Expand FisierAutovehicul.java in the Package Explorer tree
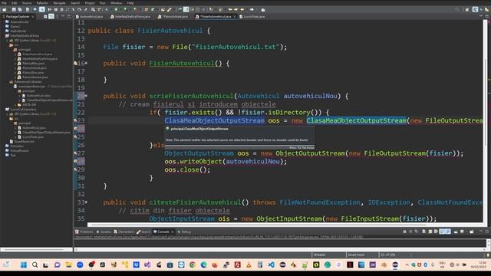The image size is (491, 276). (15, 54)
